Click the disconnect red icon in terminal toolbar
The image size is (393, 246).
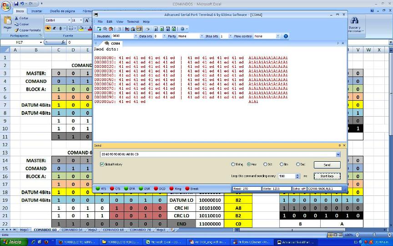(111, 29)
